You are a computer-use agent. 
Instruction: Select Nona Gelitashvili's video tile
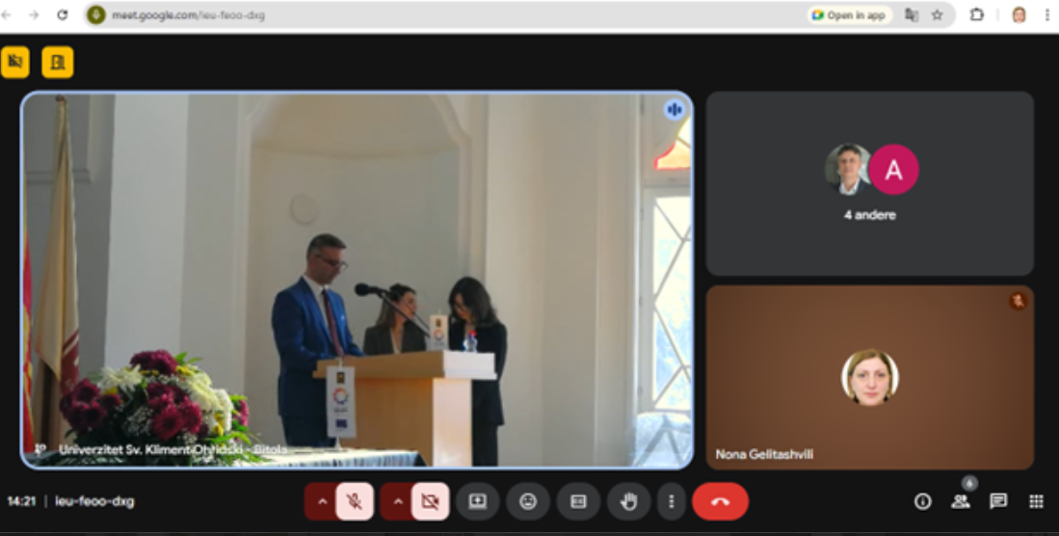[x=869, y=377]
